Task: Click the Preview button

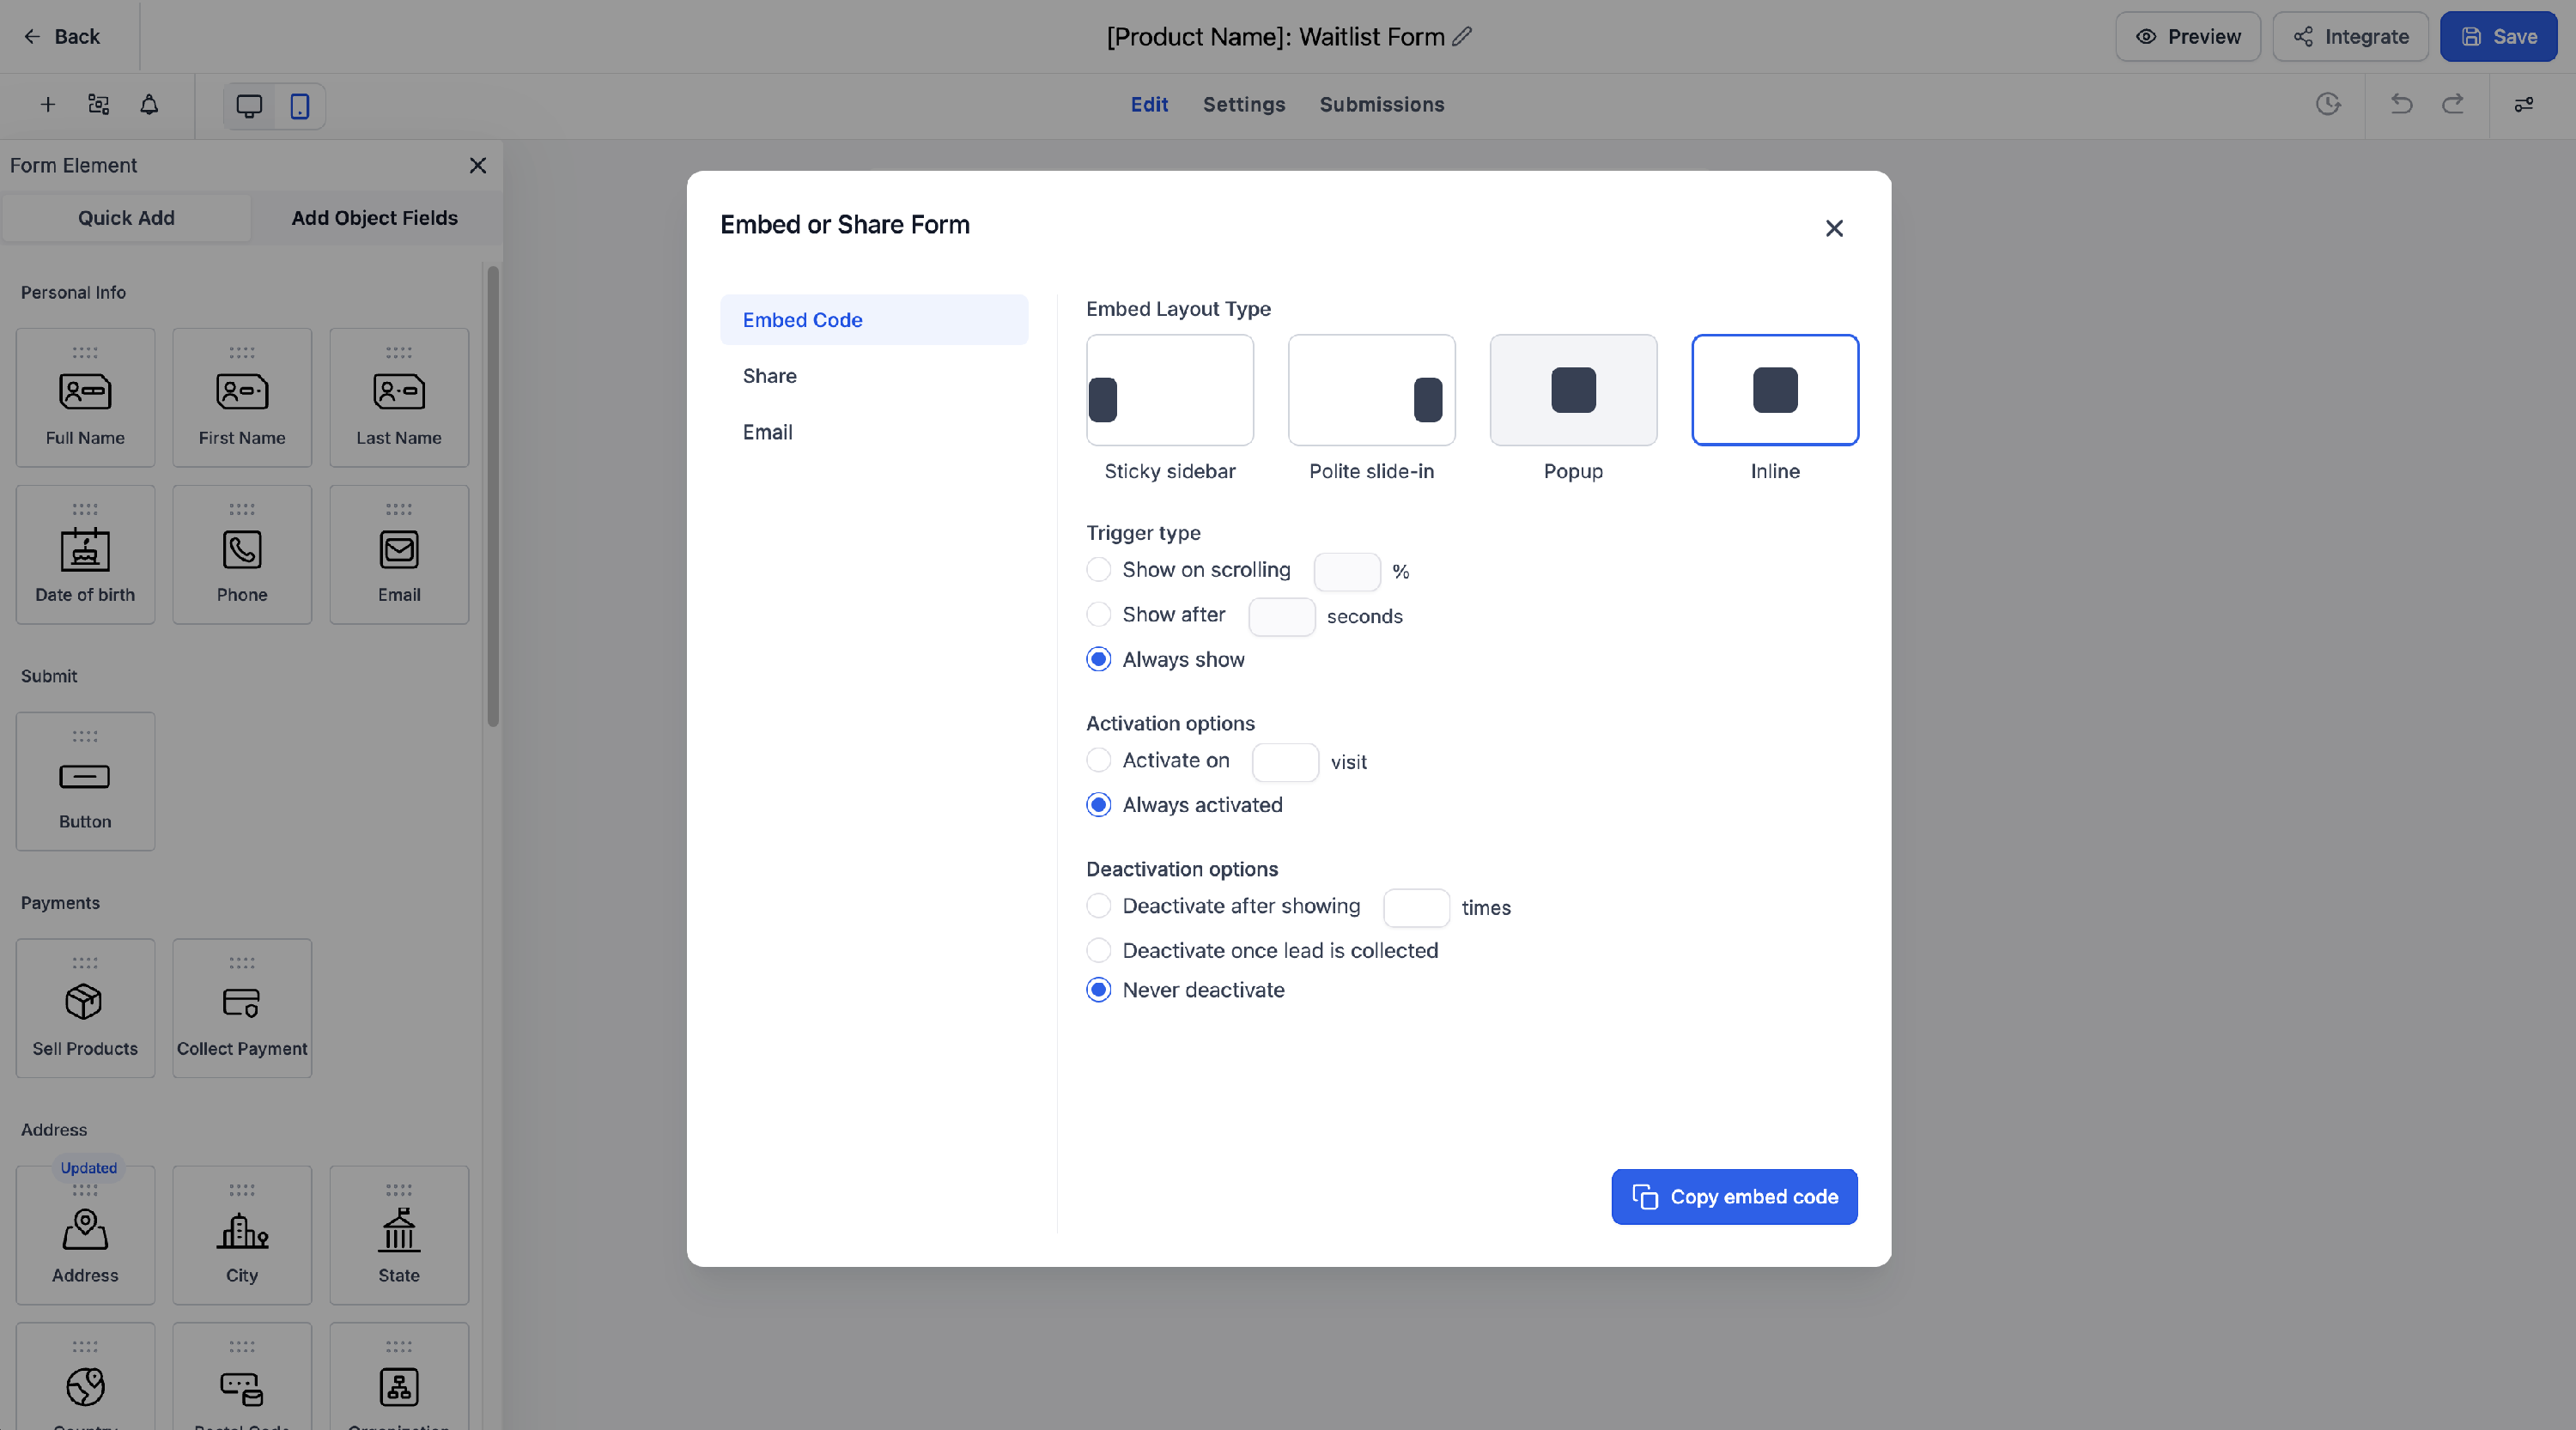Action: pyautogui.click(x=2188, y=36)
